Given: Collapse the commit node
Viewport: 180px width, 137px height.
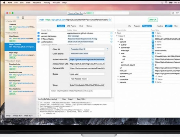Looking at the screenshot, I should (118, 42).
